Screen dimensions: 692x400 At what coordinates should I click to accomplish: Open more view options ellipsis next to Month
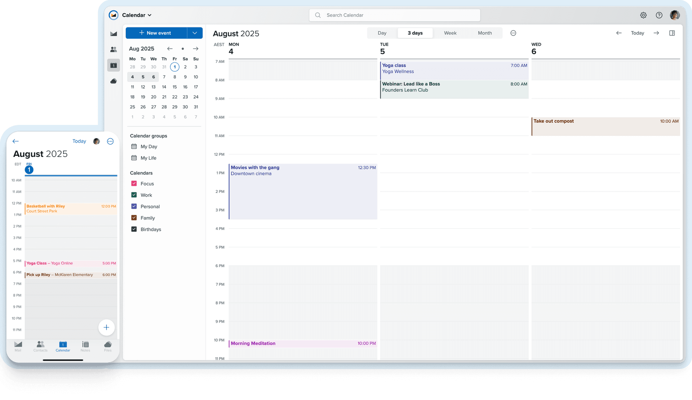click(x=513, y=33)
